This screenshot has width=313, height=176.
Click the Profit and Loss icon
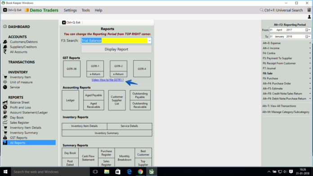[5, 108]
